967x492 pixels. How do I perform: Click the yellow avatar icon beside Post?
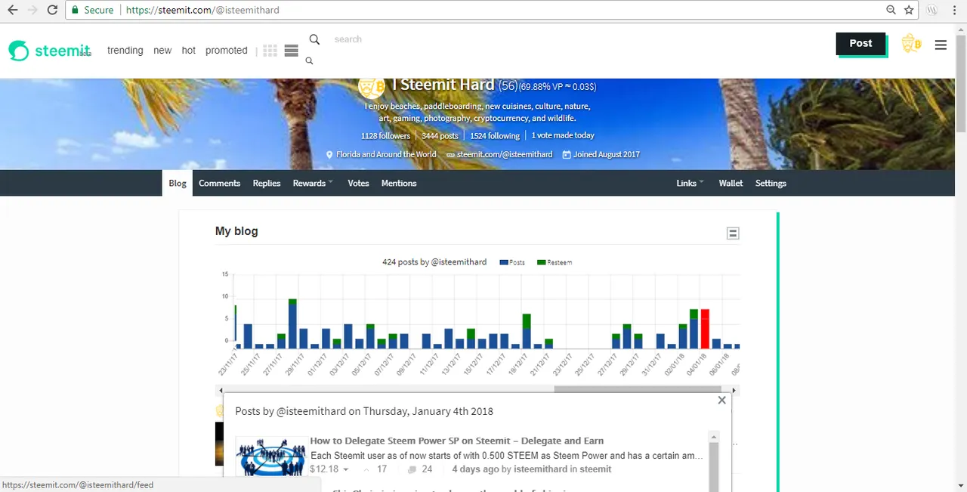[x=911, y=45]
